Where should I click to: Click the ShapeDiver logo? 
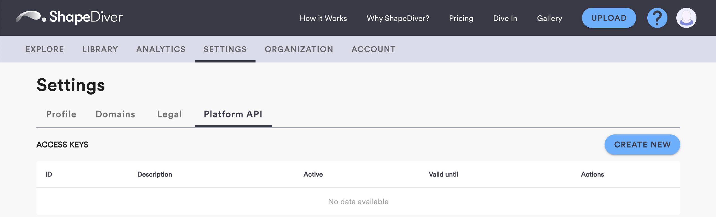click(x=69, y=17)
